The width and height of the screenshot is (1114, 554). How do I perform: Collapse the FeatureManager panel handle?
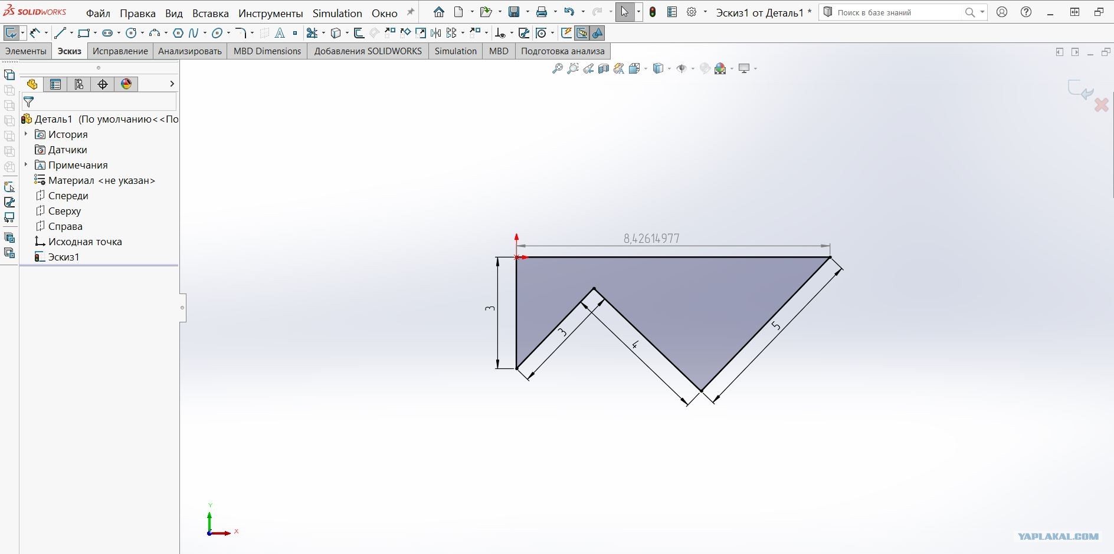click(182, 307)
